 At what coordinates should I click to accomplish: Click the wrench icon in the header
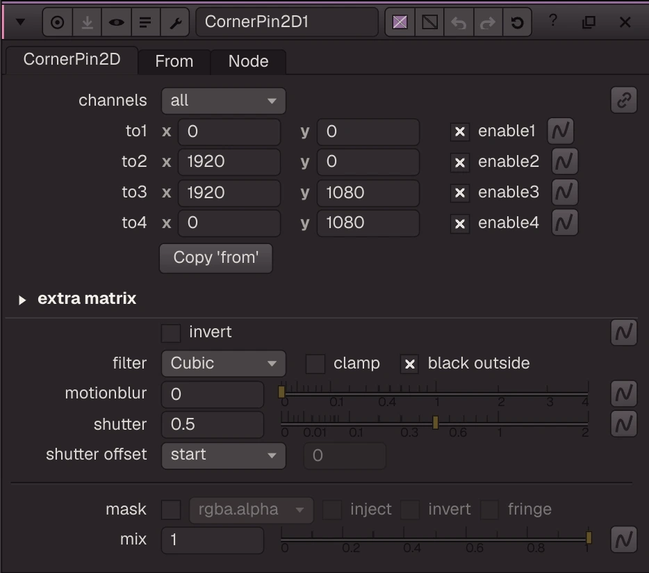[x=175, y=22]
